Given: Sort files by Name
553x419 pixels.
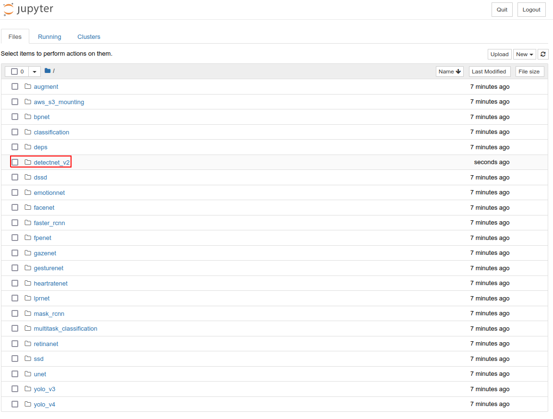Looking at the screenshot, I should tap(450, 72).
